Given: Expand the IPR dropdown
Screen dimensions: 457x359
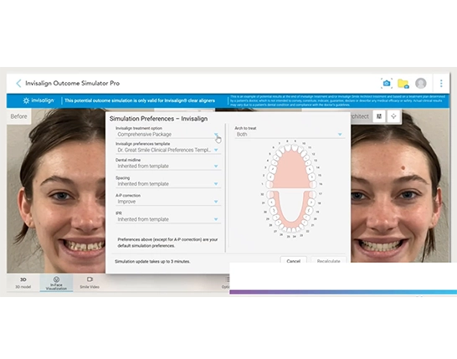Looking at the screenshot, I should (x=168, y=219).
